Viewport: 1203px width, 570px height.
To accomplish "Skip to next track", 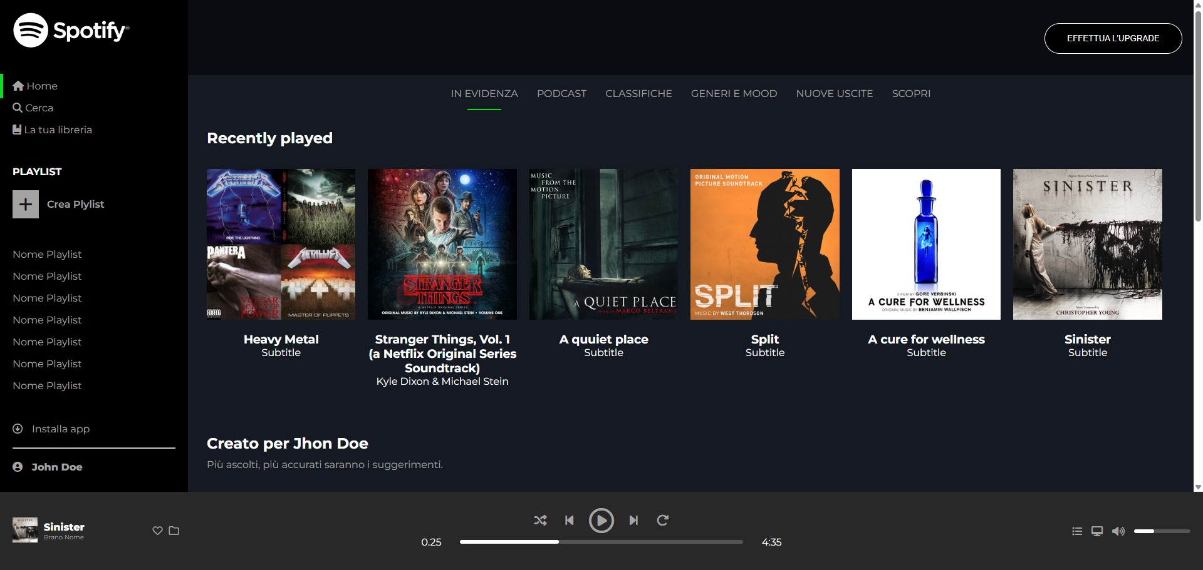I will [633, 520].
